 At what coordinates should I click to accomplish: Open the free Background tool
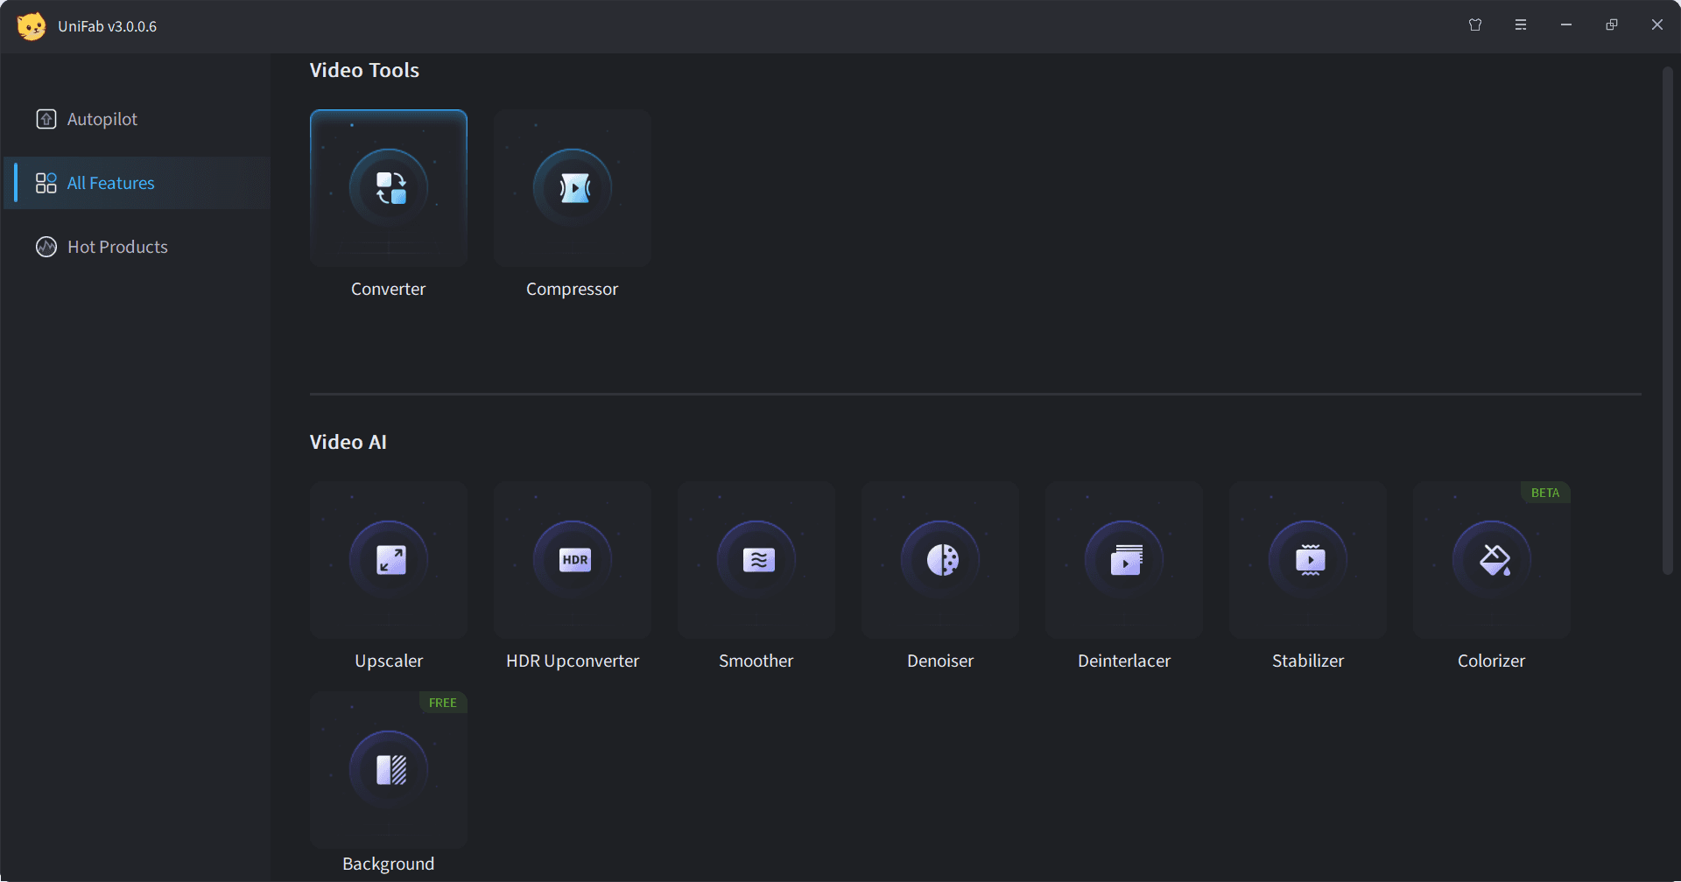pyautogui.click(x=389, y=770)
